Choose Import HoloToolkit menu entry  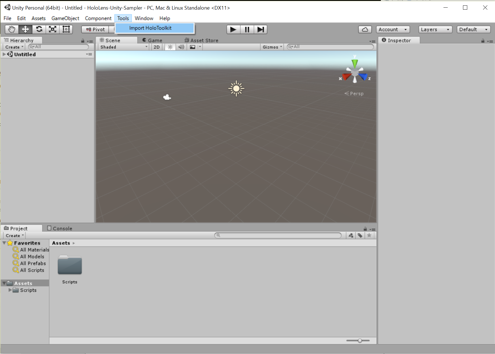(x=155, y=28)
